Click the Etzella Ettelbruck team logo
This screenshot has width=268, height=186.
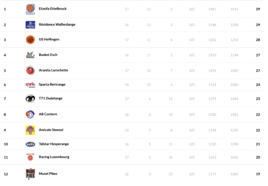[30, 9]
